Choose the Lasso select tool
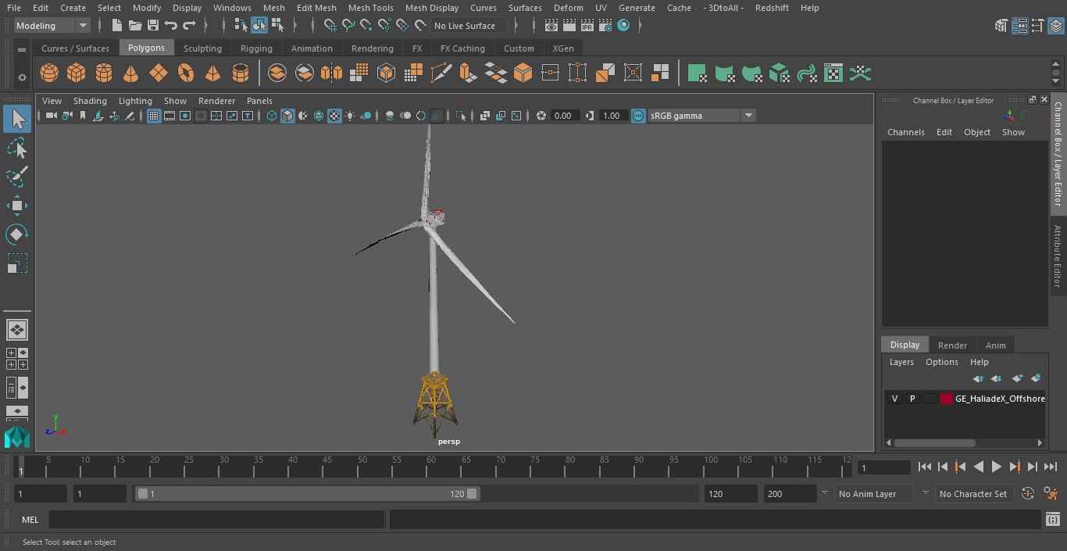 (x=17, y=148)
